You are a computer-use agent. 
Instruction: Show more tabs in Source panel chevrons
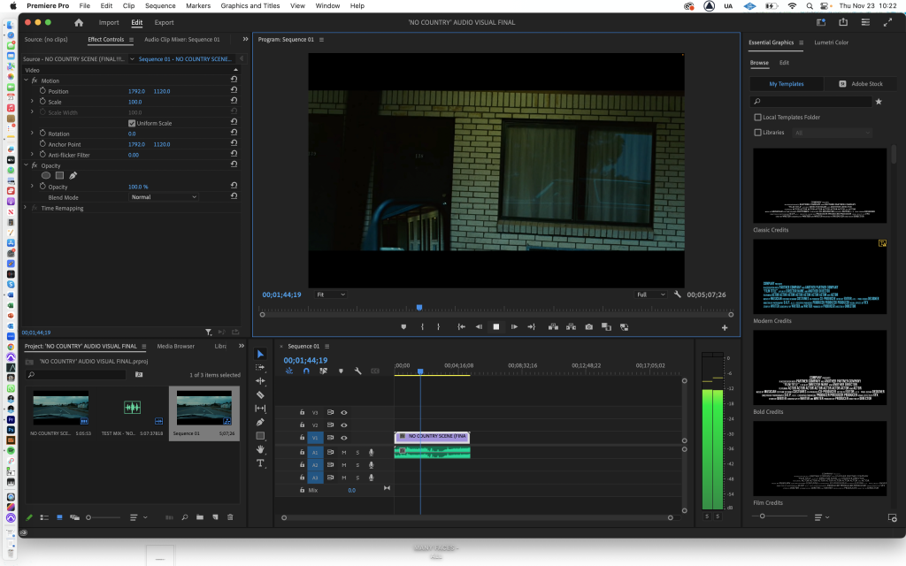pos(245,39)
